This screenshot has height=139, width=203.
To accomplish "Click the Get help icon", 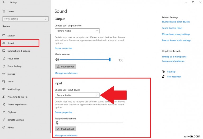I will pyautogui.click(x=163, y=72).
